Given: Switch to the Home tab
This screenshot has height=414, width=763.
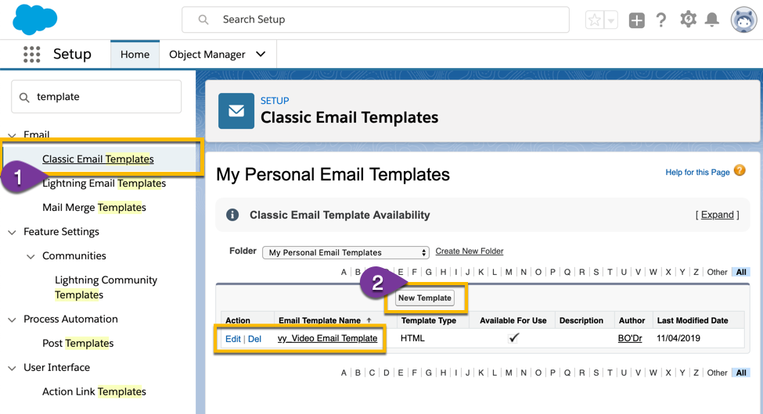Looking at the screenshot, I should click(x=135, y=55).
